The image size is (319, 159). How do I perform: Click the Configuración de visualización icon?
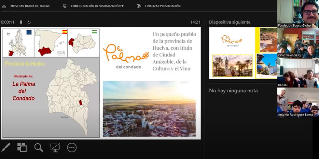(x=64, y=6)
